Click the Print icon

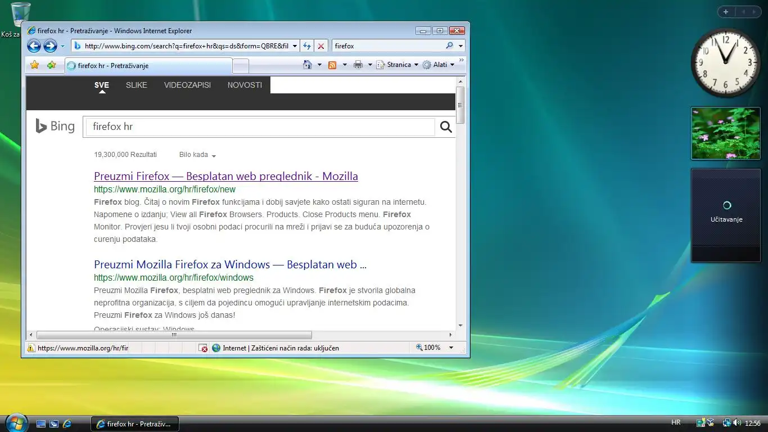(x=358, y=65)
